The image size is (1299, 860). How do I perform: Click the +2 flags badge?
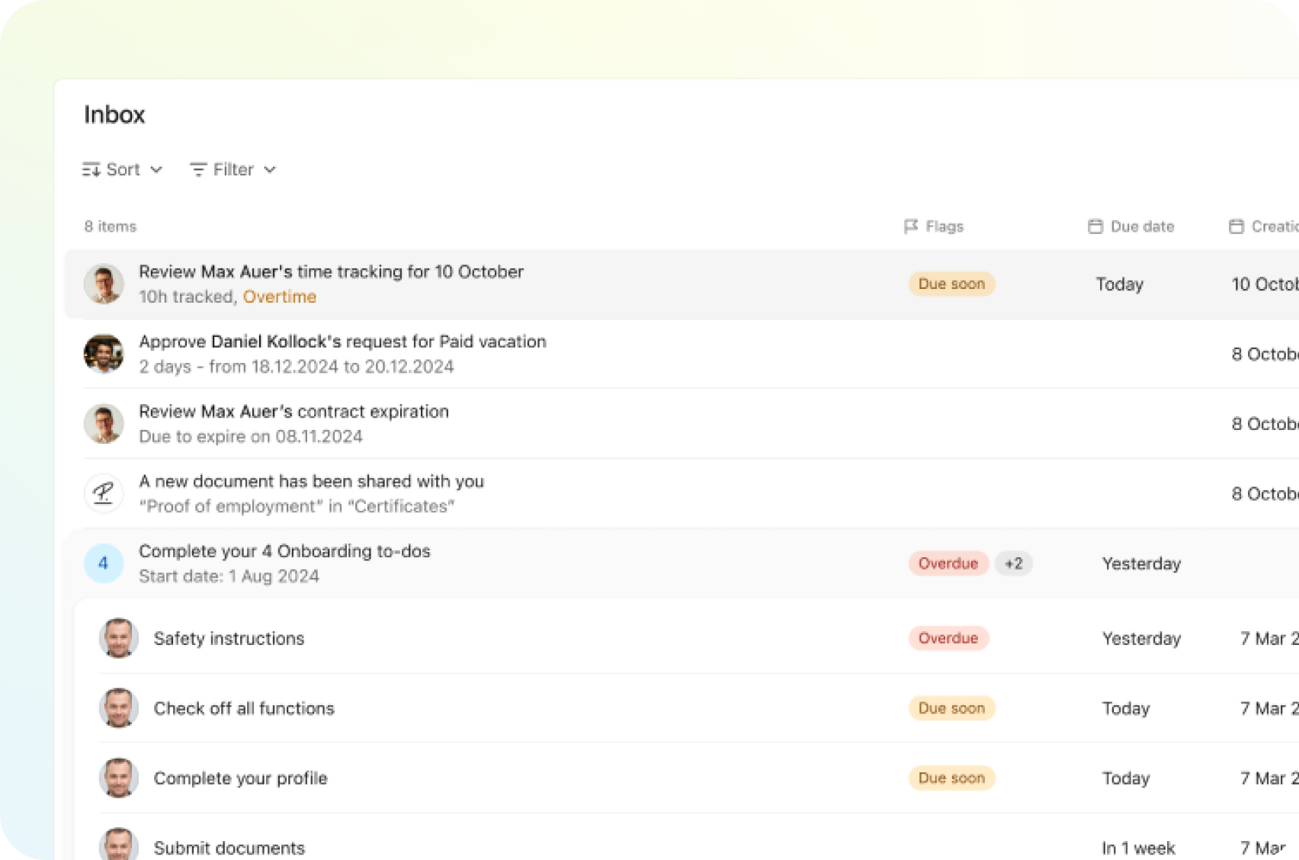point(1014,563)
